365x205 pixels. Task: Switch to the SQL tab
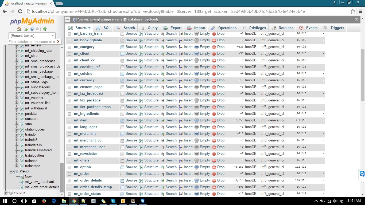coord(103,28)
